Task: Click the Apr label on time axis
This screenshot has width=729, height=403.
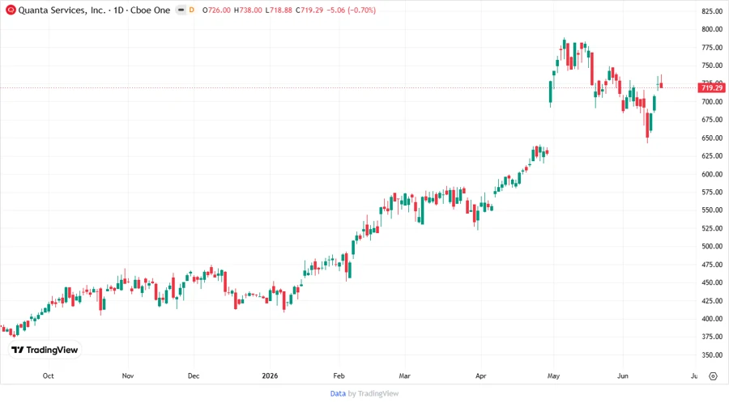Action: pos(480,376)
